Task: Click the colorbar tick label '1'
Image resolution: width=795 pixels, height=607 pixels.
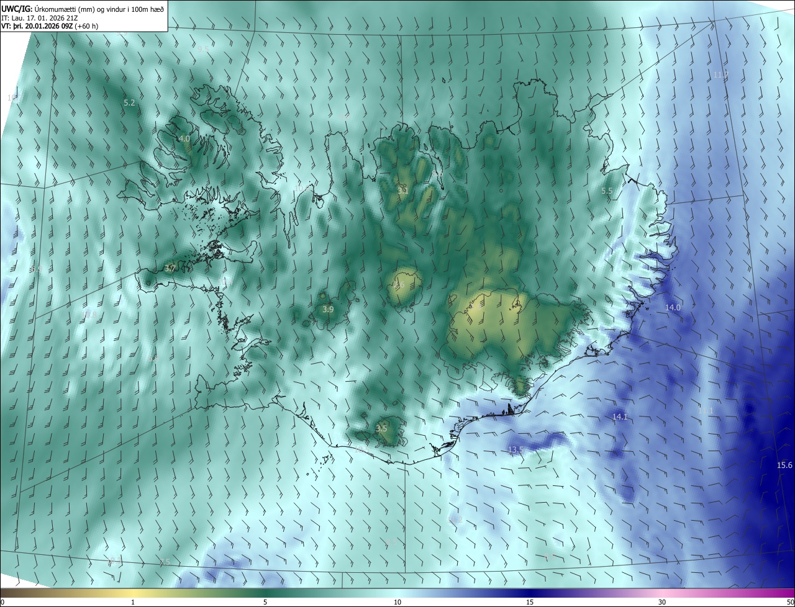Action: [133, 602]
